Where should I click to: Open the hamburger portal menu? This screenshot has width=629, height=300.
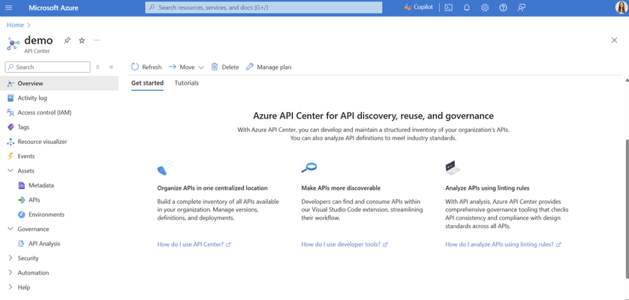[x=9, y=7]
